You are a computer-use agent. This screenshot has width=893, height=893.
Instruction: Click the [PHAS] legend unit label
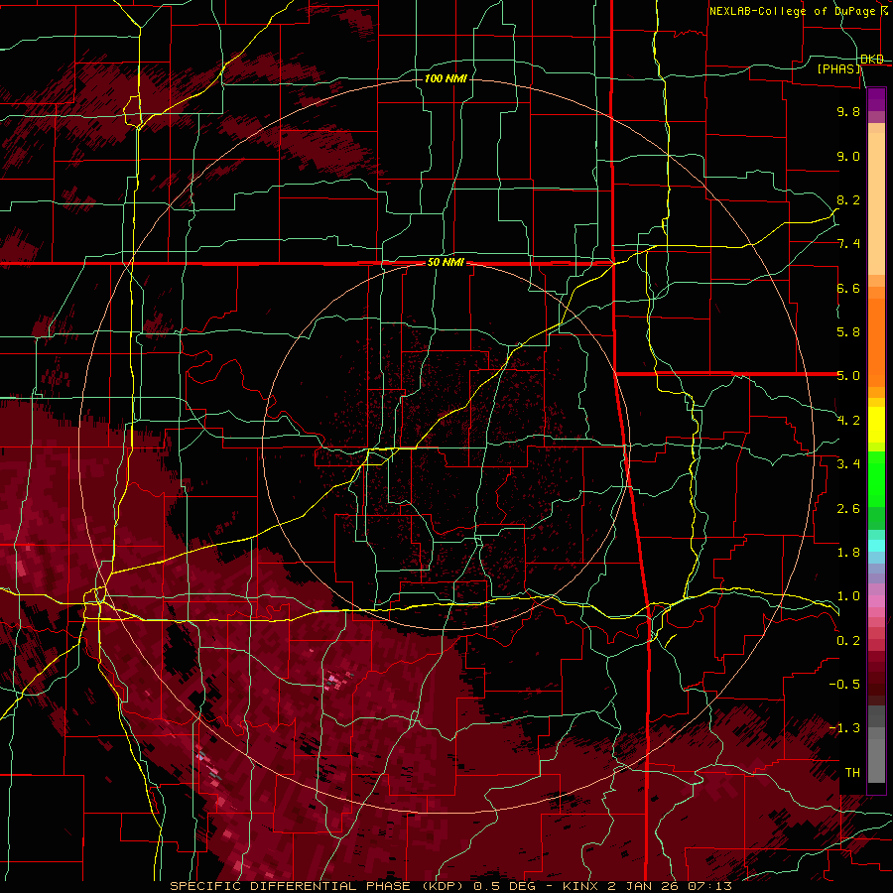(x=838, y=69)
